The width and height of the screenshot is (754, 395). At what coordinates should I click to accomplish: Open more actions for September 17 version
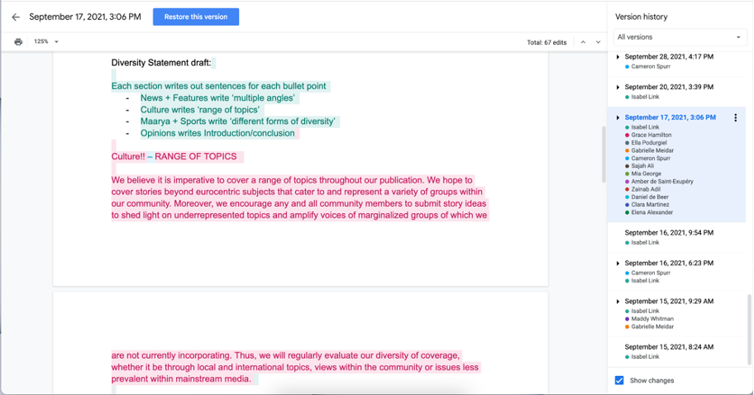pyautogui.click(x=735, y=117)
